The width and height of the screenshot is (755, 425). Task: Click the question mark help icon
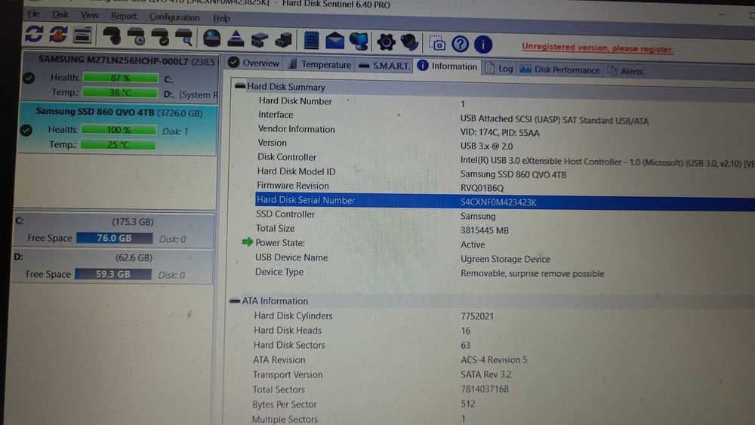(460, 45)
